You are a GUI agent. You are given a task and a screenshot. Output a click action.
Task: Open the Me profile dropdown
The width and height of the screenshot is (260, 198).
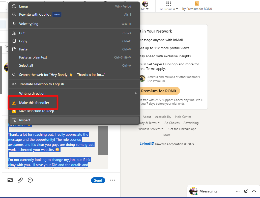click(145, 9)
